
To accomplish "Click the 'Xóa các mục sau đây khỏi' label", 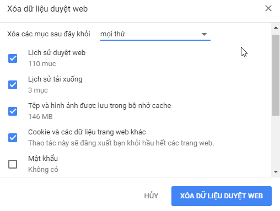I will pos(49,34).
